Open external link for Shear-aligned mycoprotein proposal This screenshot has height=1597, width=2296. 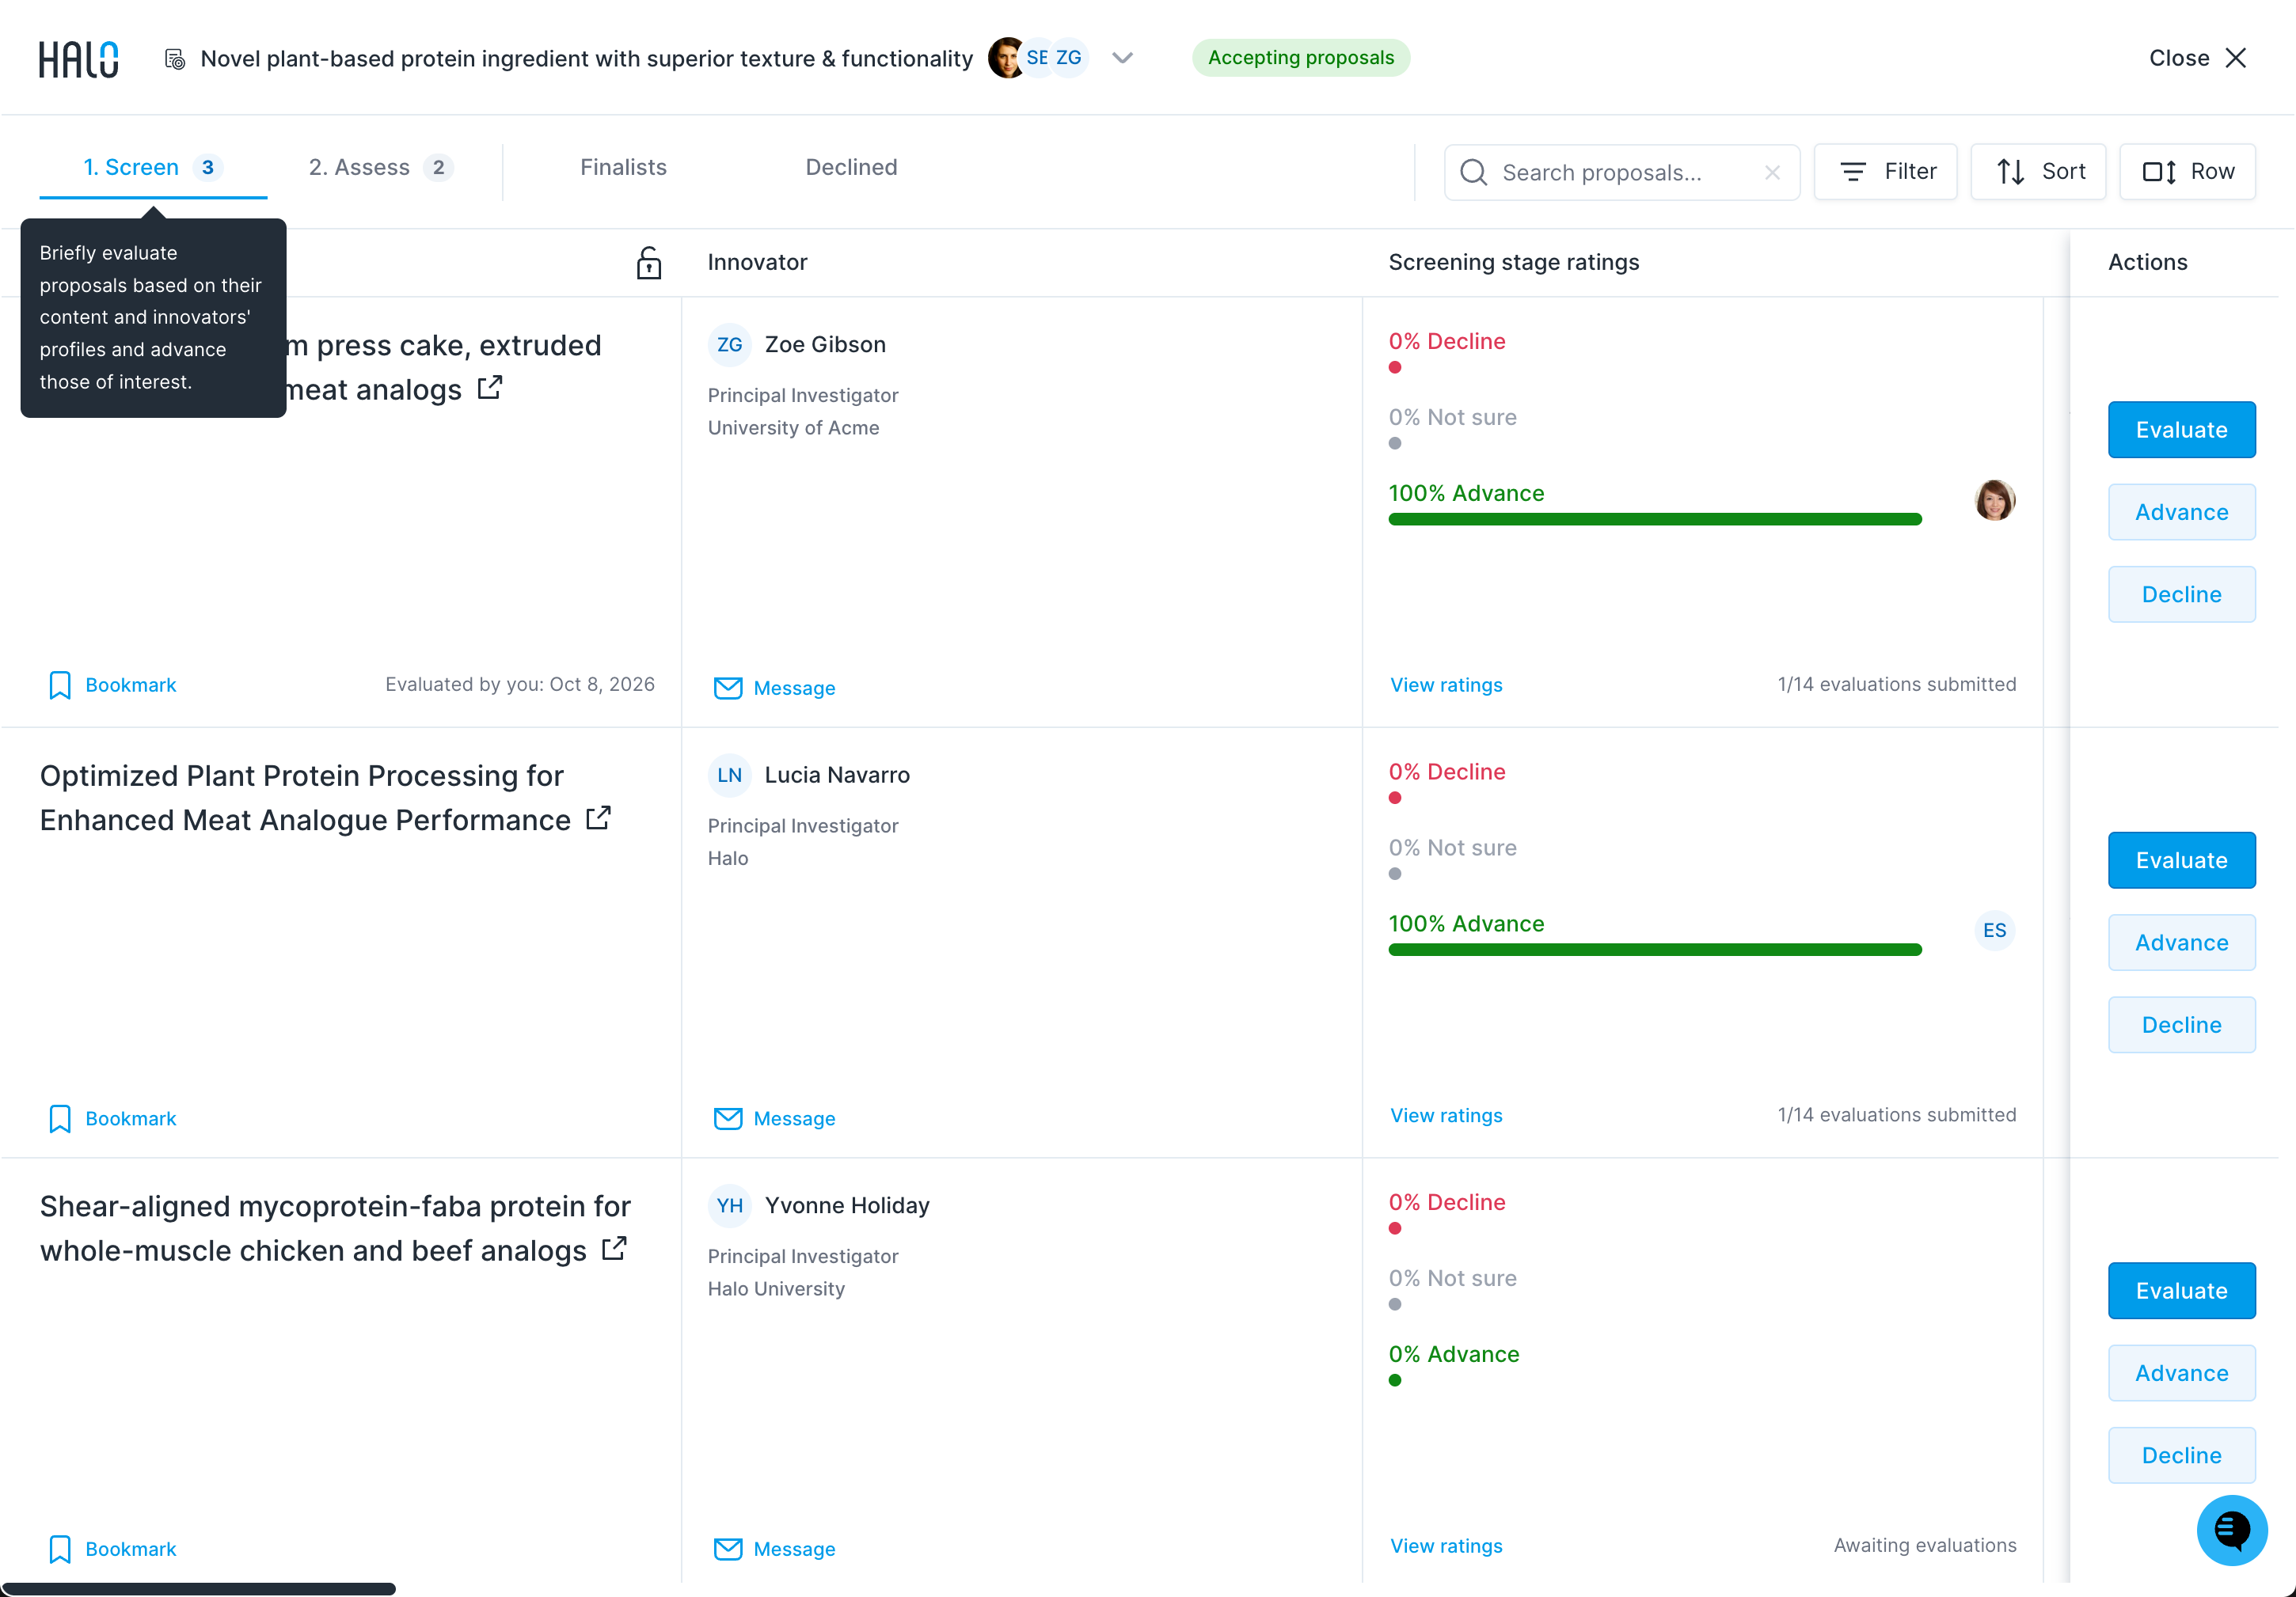(614, 1250)
